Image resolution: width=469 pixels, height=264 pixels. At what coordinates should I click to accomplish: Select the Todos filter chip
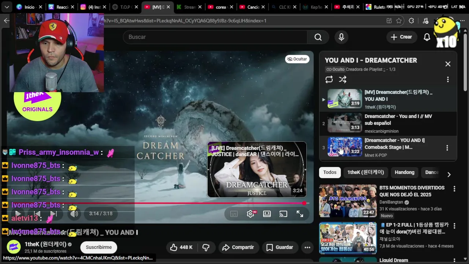pyautogui.click(x=330, y=172)
